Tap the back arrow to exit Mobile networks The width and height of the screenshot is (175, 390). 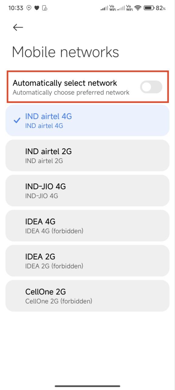[x=18, y=27]
